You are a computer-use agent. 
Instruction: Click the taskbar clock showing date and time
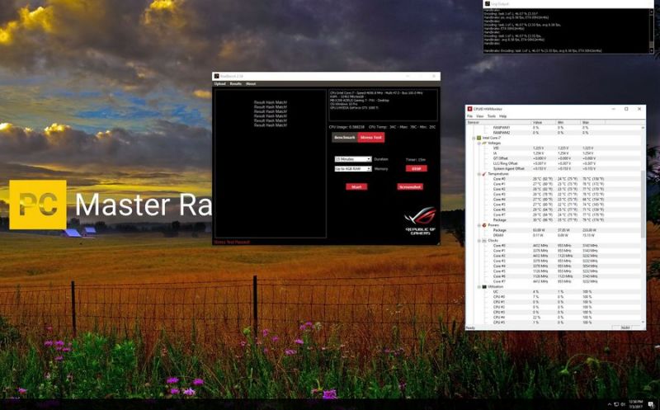pyautogui.click(x=635, y=404)
